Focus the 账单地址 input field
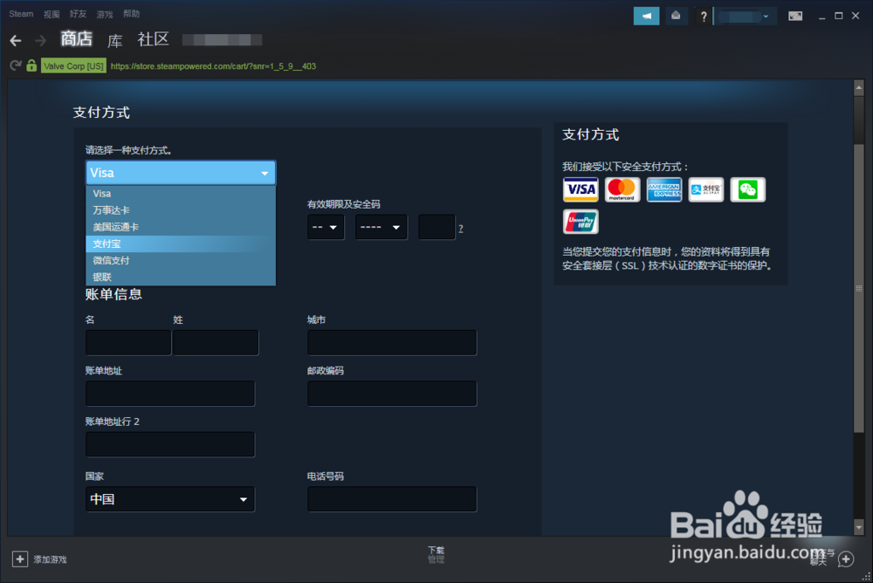The width and height of the screenshot is (873, 583). click(x=170, y=394)
